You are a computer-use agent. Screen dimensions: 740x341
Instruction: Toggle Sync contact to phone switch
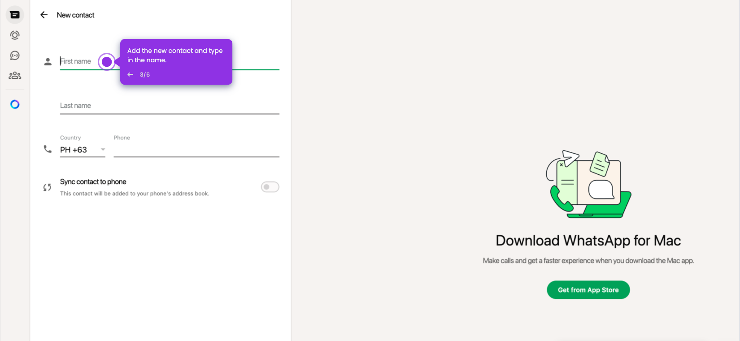click(x=270, y=187)
